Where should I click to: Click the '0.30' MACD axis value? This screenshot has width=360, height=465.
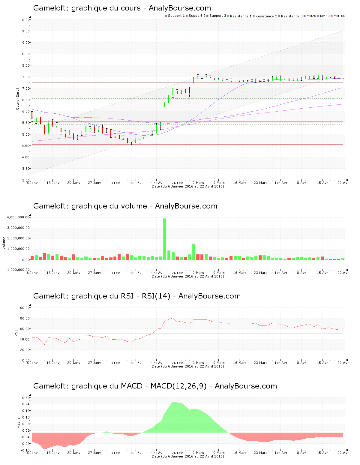[26, 398]
